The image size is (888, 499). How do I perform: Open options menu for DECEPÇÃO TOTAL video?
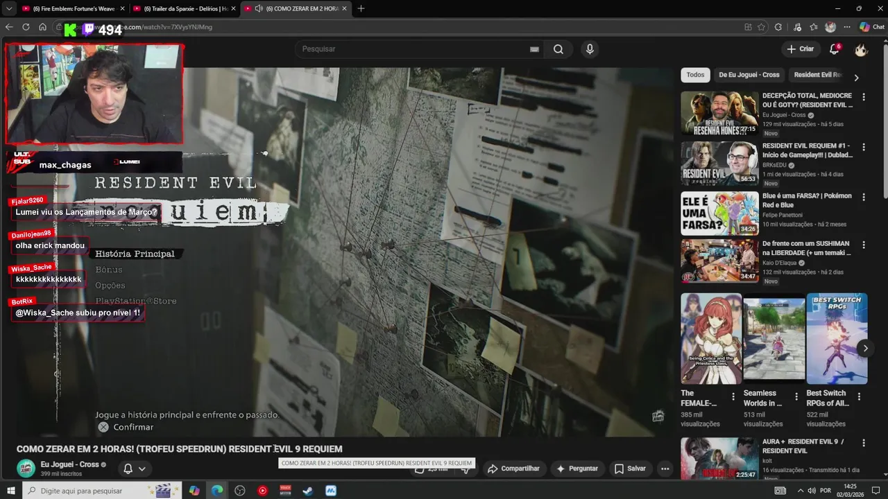(x=864, y=97)
